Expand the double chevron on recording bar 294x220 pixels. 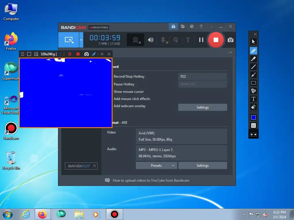tap(102, 54)
